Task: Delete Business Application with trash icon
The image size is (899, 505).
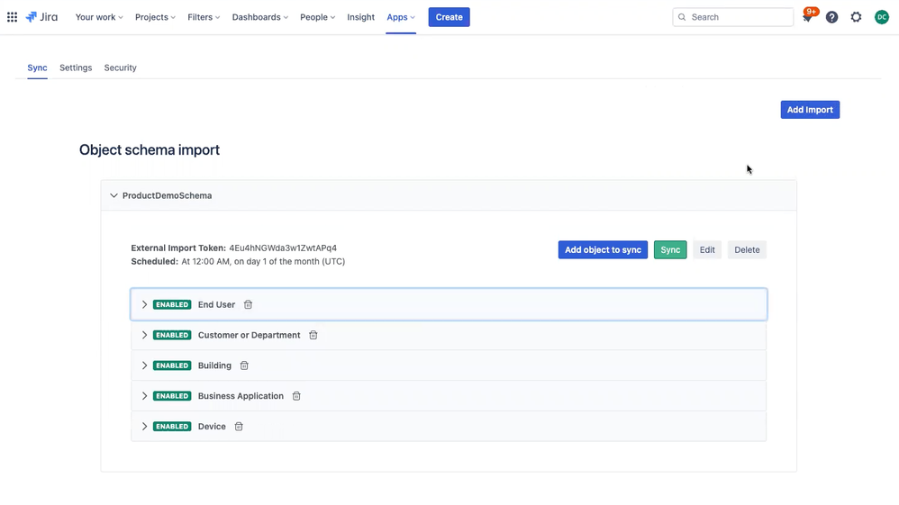Action: pos(296,395)
